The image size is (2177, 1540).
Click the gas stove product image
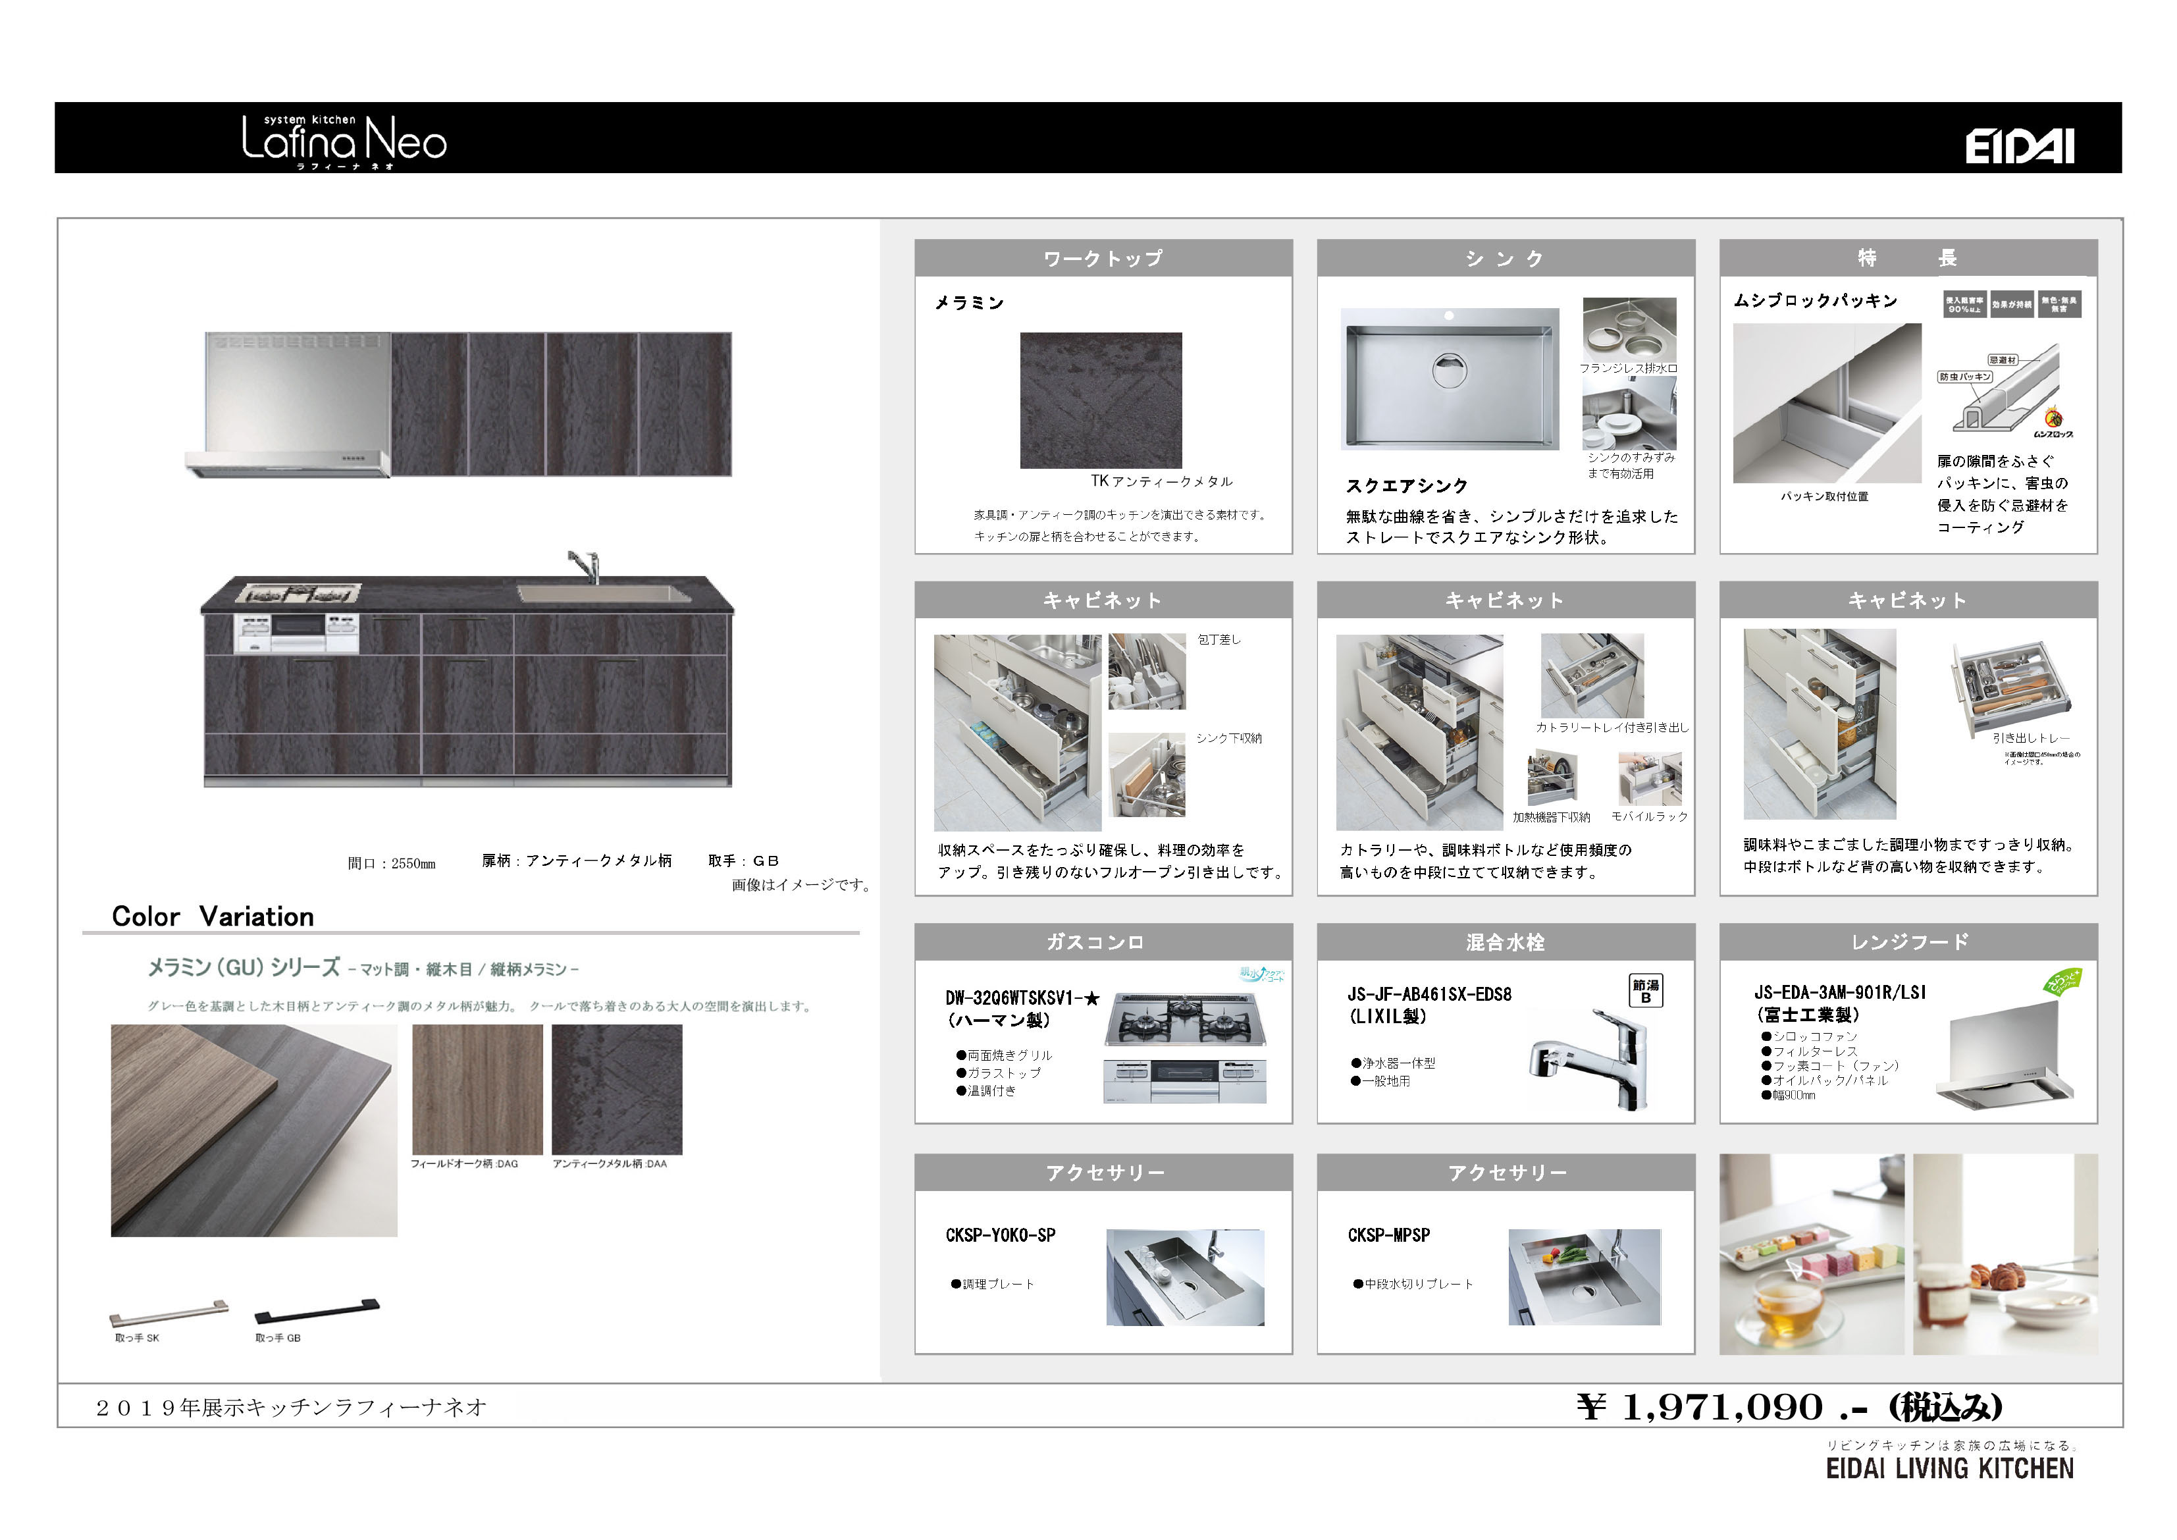(1185, 1048)
